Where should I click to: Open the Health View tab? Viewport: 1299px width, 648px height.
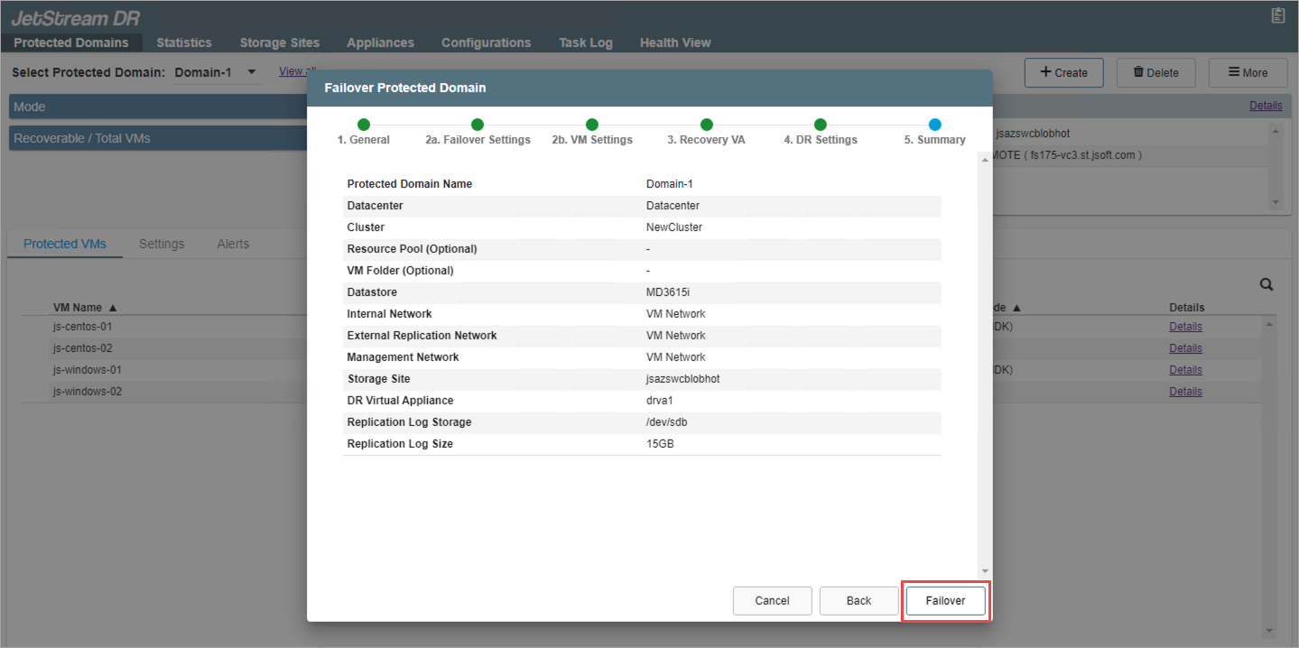pos(674,42)
